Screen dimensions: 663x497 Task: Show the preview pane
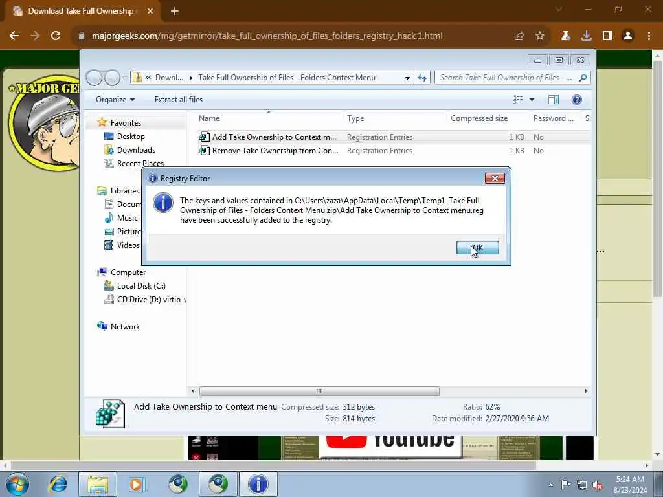click(554, 100)
